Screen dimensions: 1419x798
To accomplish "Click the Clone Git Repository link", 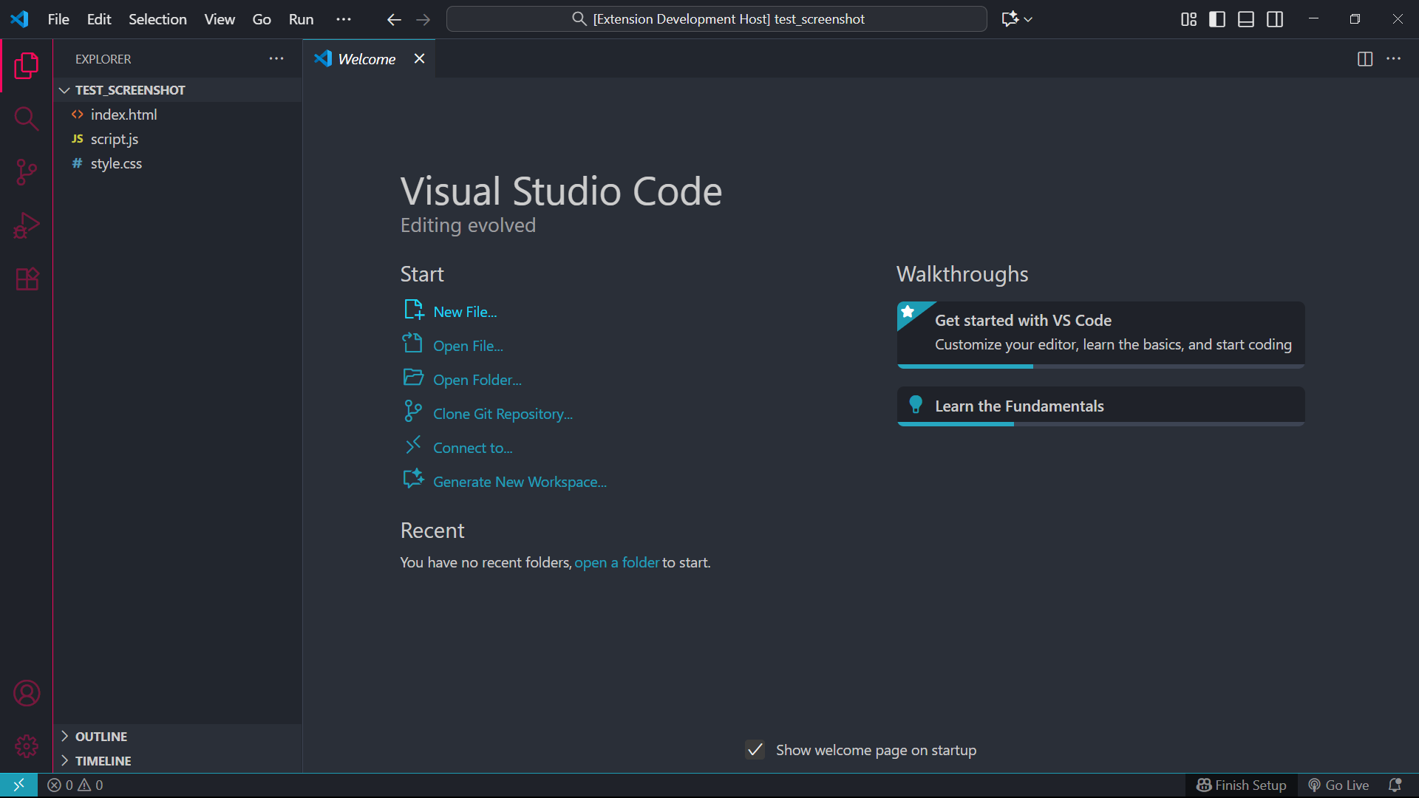I will click(x=503, y=414).
